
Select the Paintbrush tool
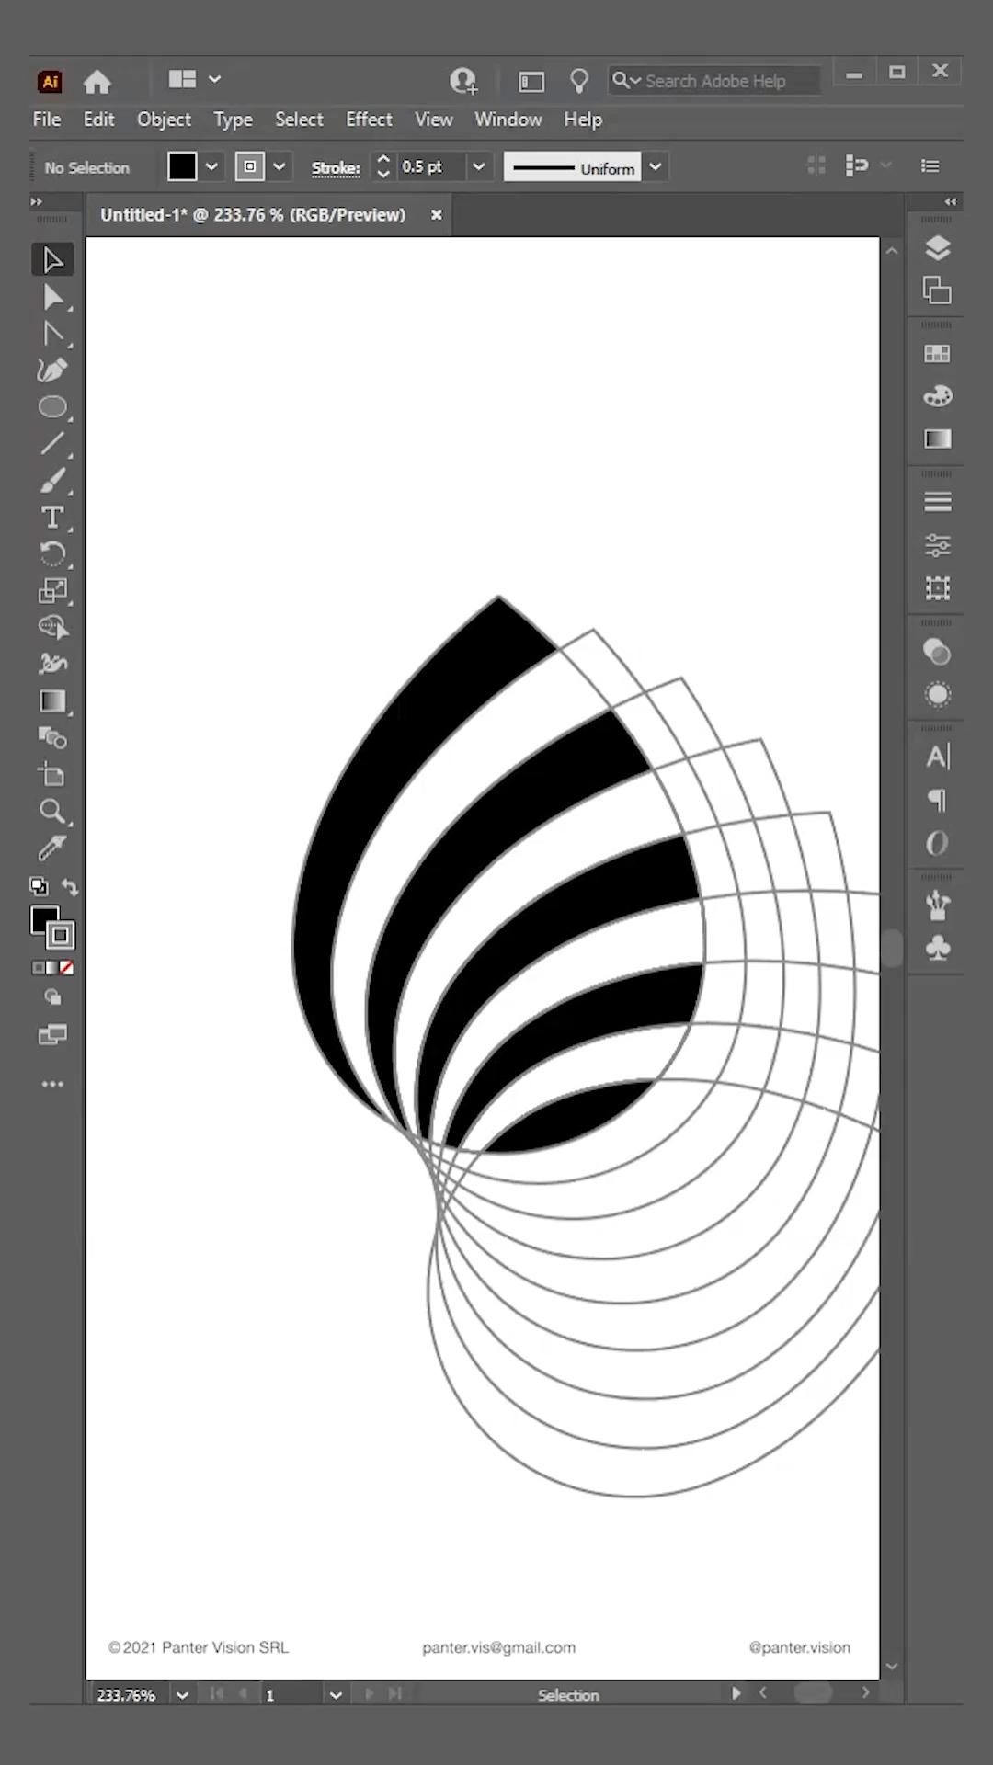[52, 481]
